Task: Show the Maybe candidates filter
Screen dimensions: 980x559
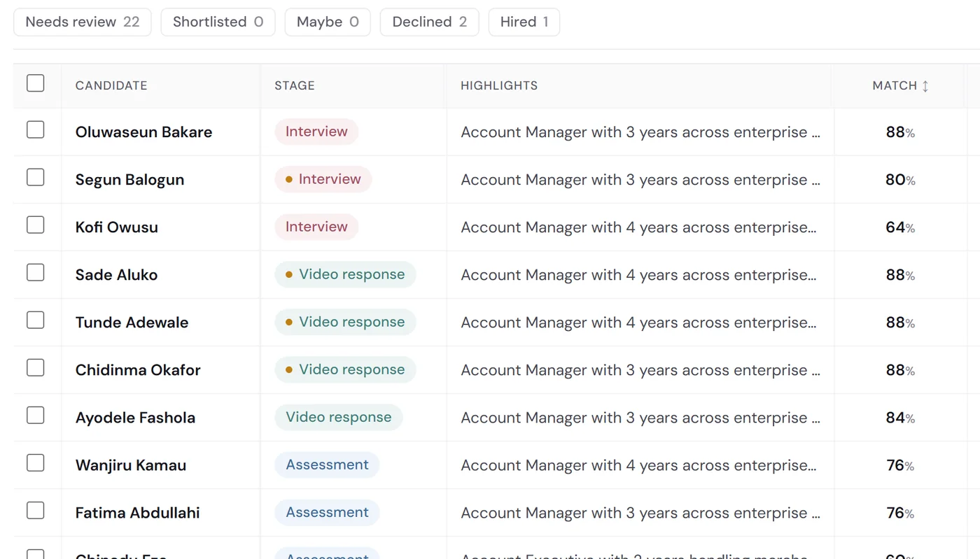Action: [x=328, y=22]
